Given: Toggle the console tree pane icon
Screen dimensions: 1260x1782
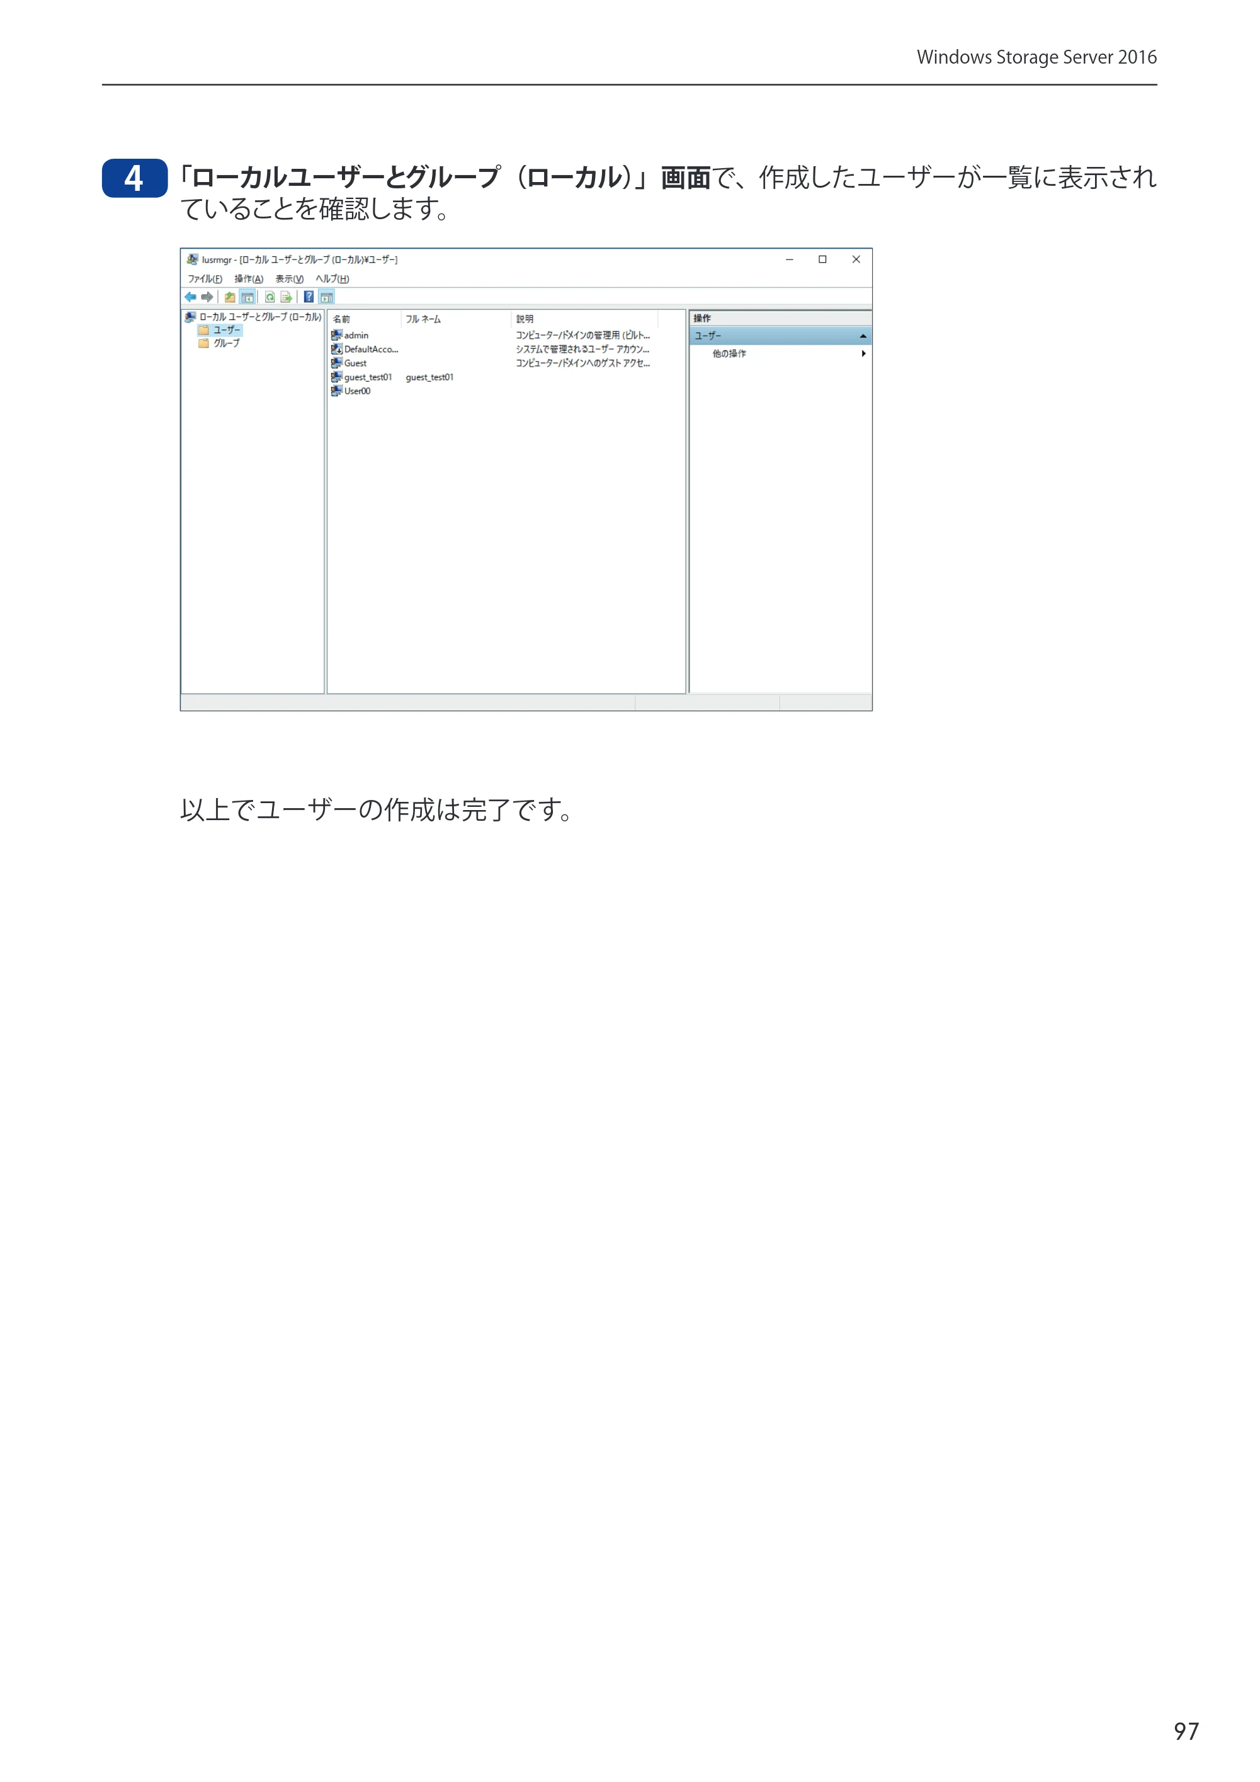Looking at the screenshot, I should coord(247,297).
